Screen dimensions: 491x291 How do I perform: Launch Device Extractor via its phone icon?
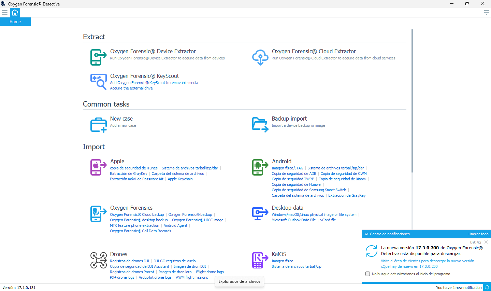click(x=99, y=57)
